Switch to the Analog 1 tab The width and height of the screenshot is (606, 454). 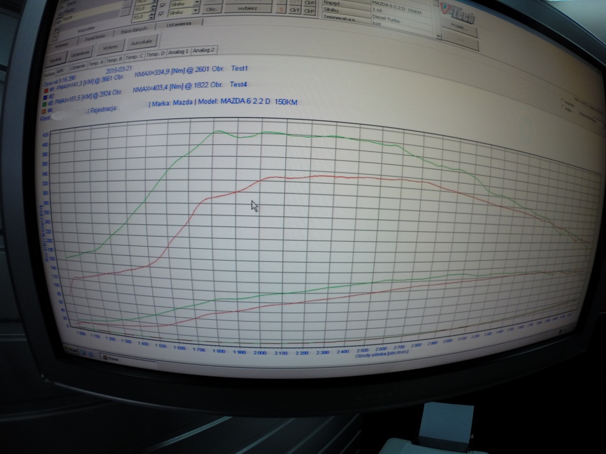tap(178, 52)
